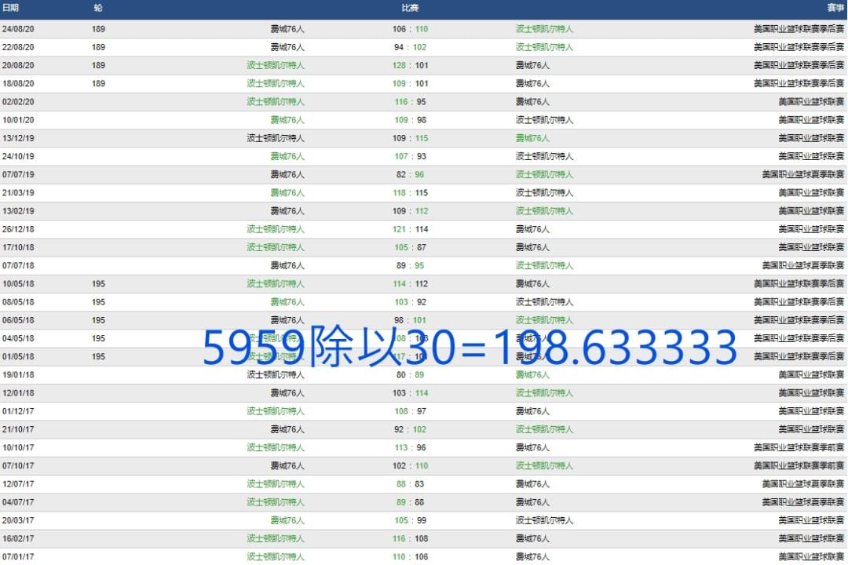
Task: Click 费城76人 in the 20/03/17 row
Action: coord(287,521)
